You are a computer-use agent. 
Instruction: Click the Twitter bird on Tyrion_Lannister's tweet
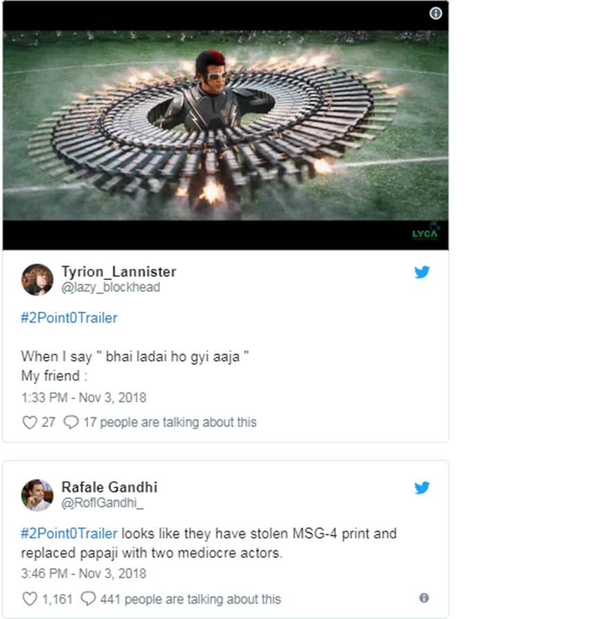422,272
